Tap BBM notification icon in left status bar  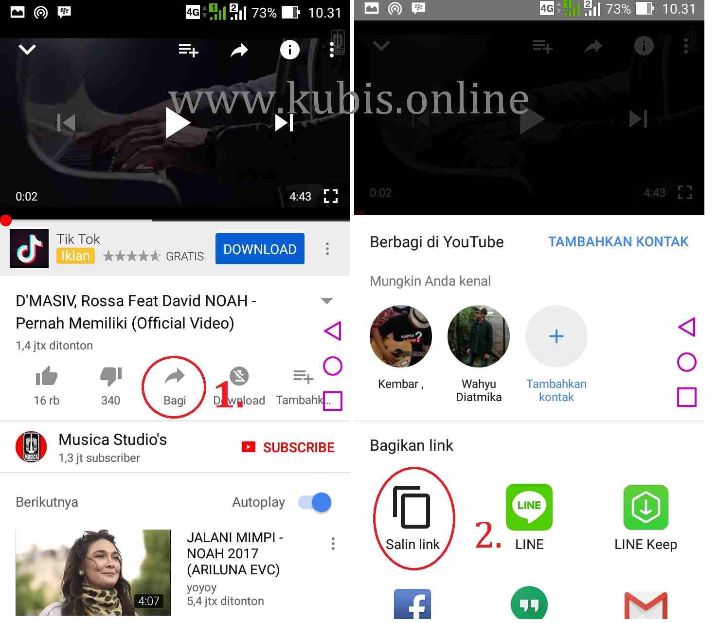pyautogui.click(x=64, y=12)
